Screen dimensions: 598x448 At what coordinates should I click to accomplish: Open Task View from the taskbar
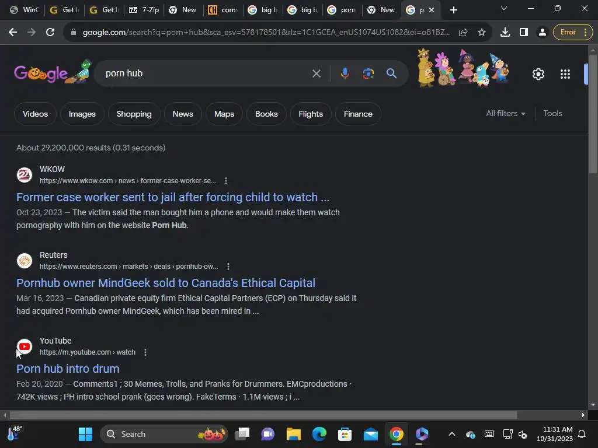242,434
